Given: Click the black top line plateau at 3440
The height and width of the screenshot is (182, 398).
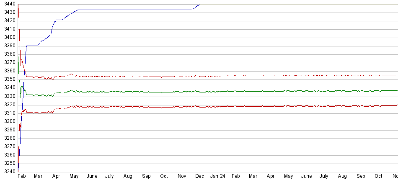Looking at the screenshot, I should 293,4.
